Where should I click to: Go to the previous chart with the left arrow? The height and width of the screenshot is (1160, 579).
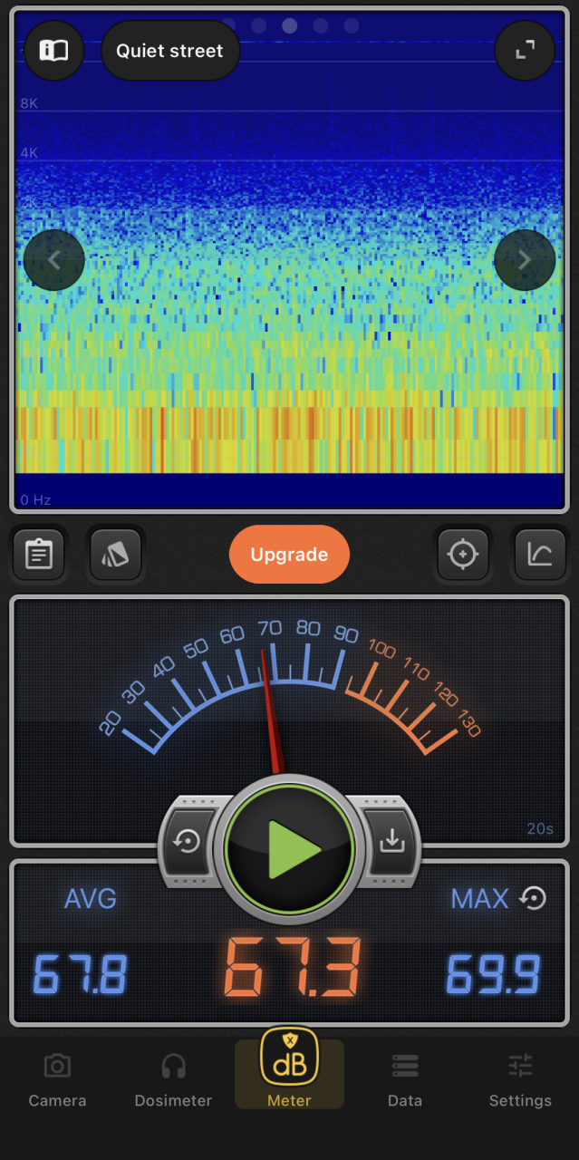pos(54,260)
